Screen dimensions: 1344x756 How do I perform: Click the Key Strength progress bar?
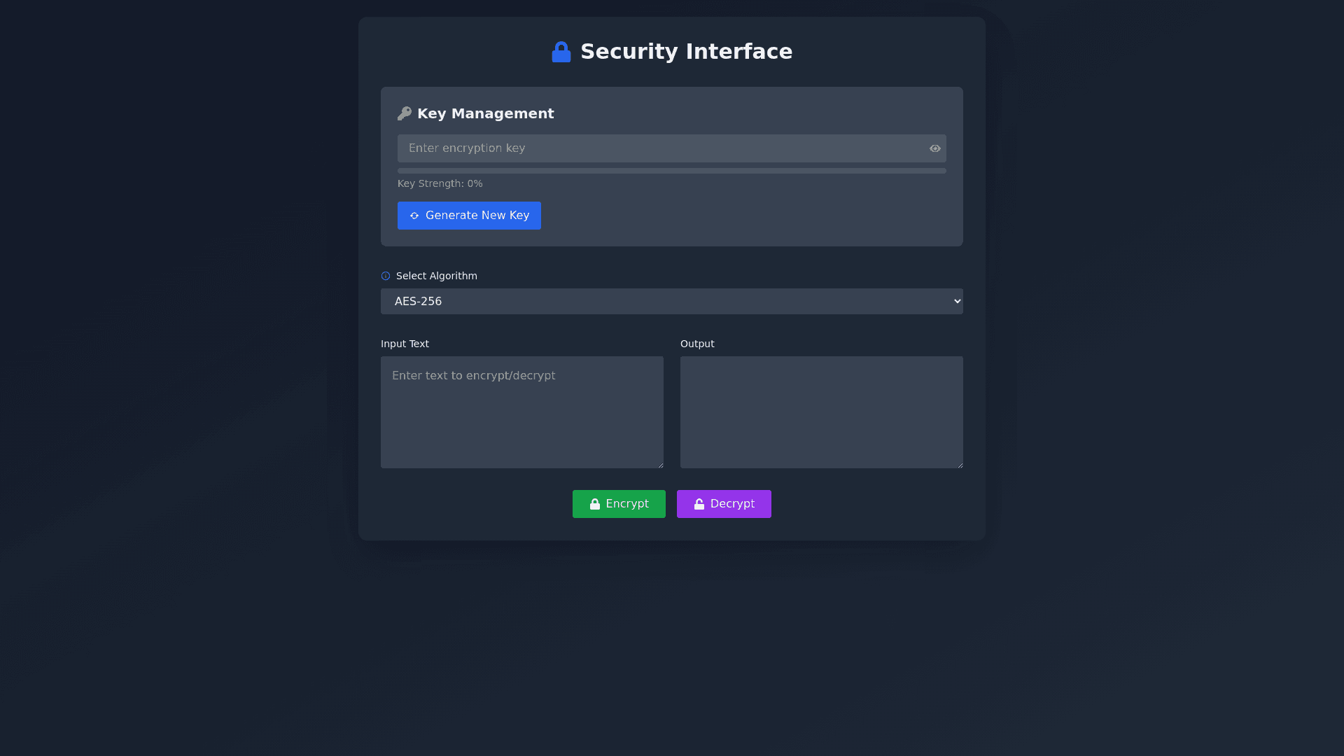click(x=671, y=171)
